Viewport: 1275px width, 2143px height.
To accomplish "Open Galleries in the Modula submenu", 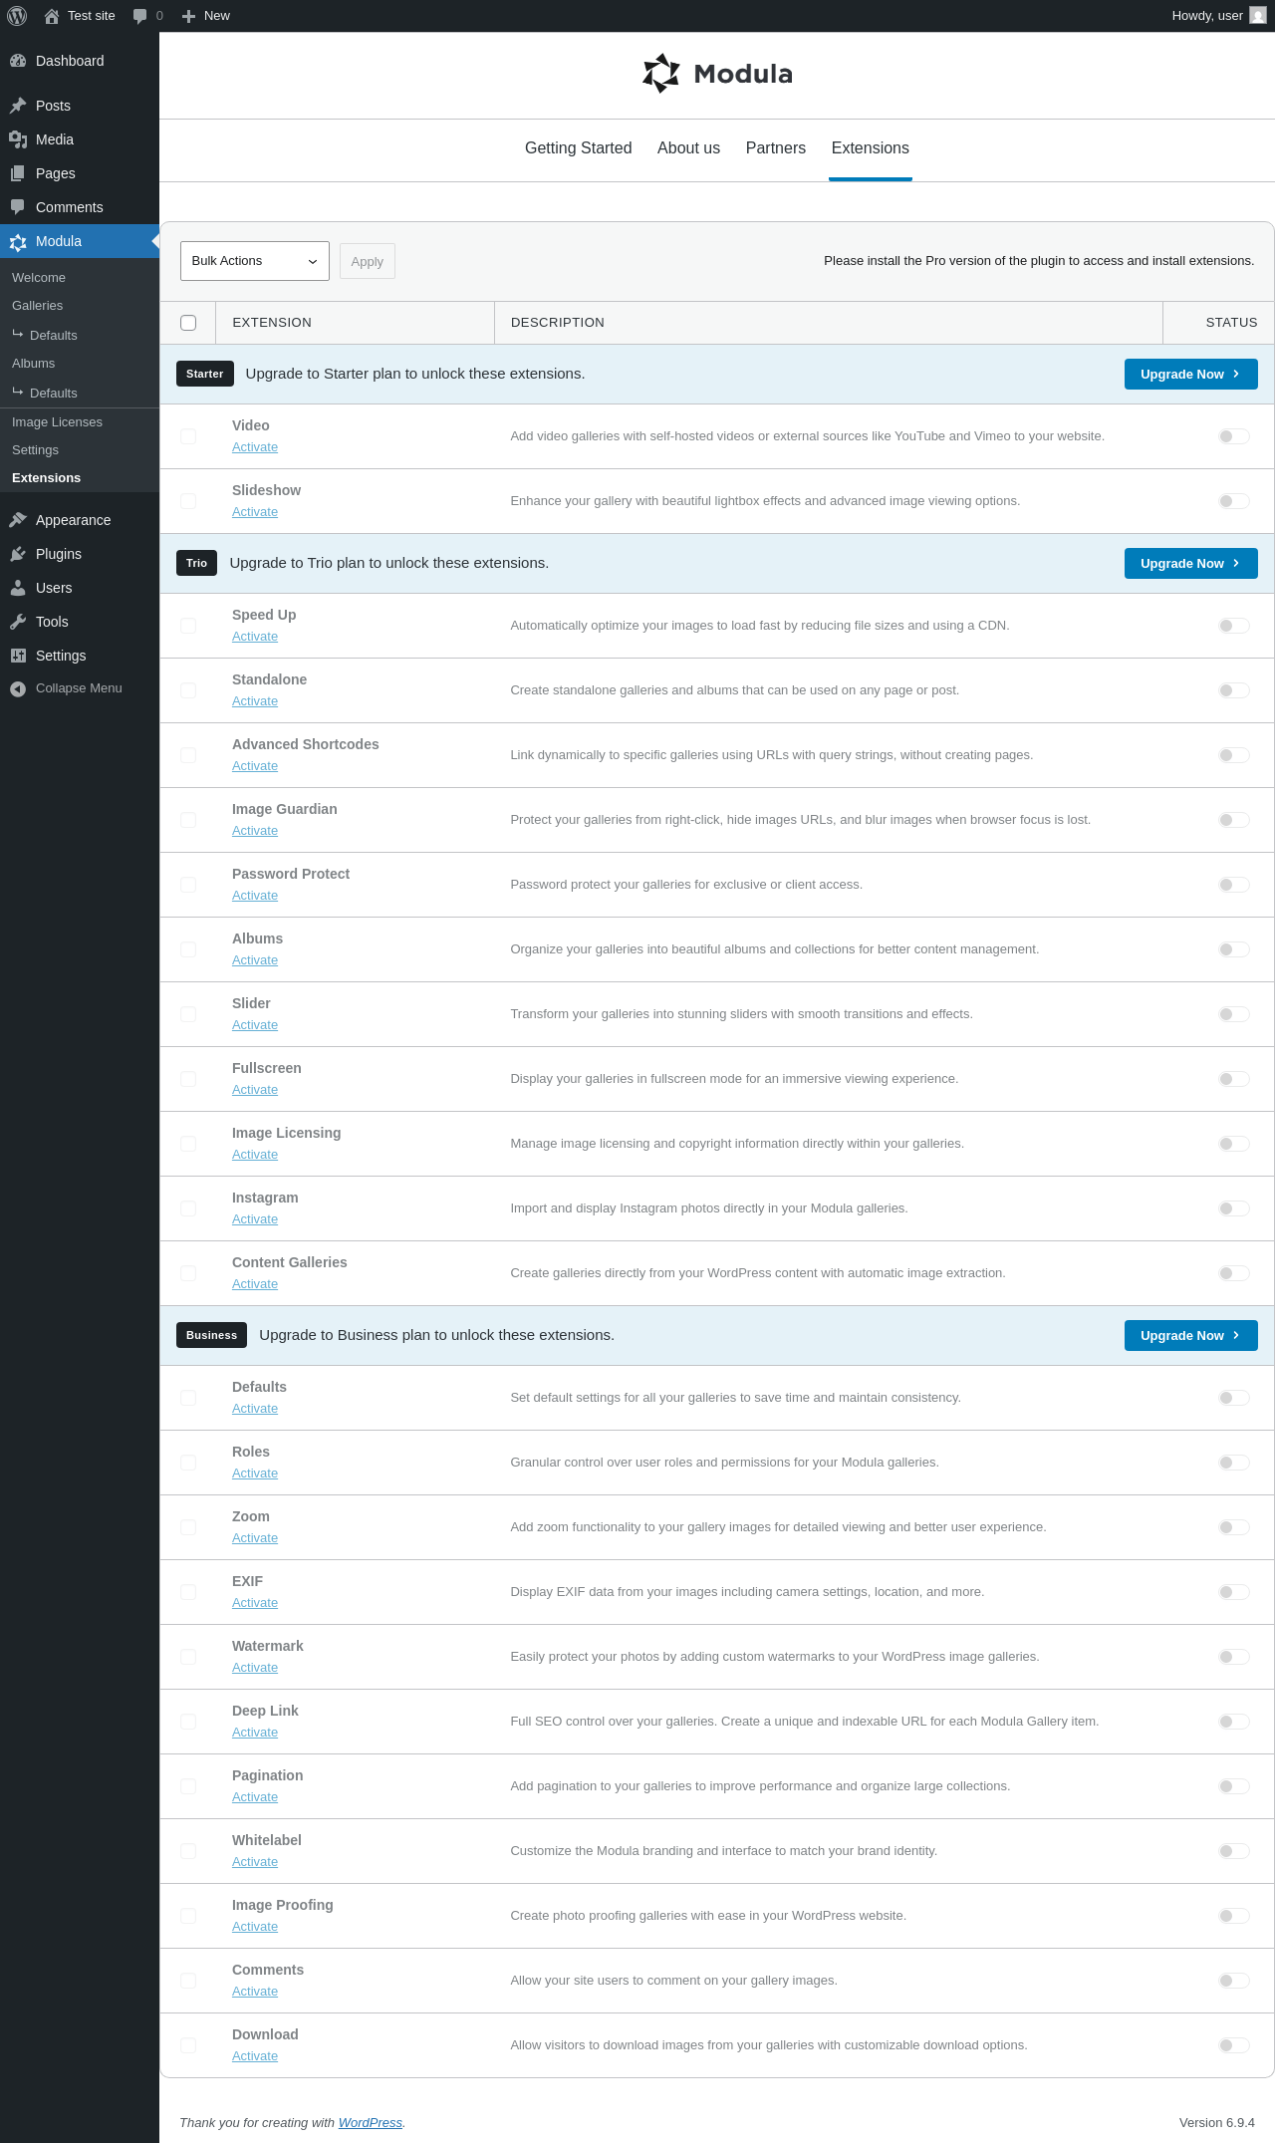I will point(38,306).
